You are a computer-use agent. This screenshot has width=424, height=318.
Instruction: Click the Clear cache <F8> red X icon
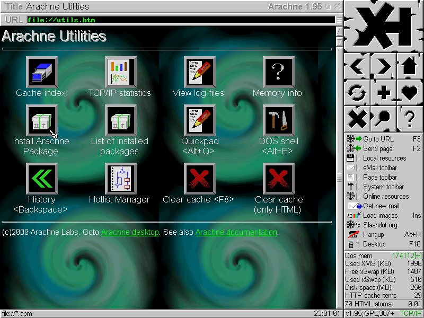pos(200,179)
